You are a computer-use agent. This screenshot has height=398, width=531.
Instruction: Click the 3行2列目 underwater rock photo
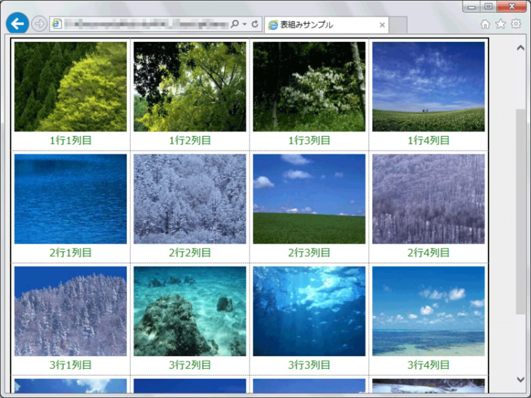click(x=190, y=311)
